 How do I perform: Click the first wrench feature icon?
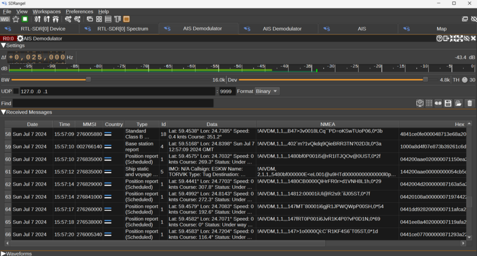point(68,19)
